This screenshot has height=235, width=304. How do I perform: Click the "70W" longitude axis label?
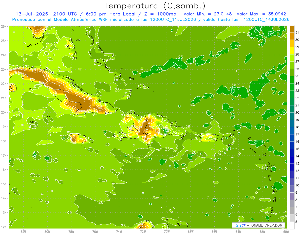pos(167,231)
